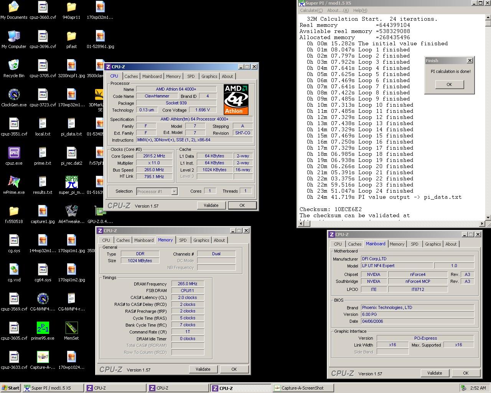Screen dimensions: 491x393
Task: Click OK in the mainboard CPU-Z window
Action: pos(466,373)
